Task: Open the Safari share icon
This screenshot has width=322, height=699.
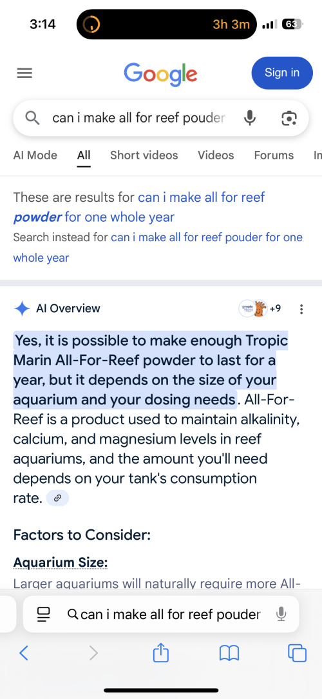Action: point(161,653)
